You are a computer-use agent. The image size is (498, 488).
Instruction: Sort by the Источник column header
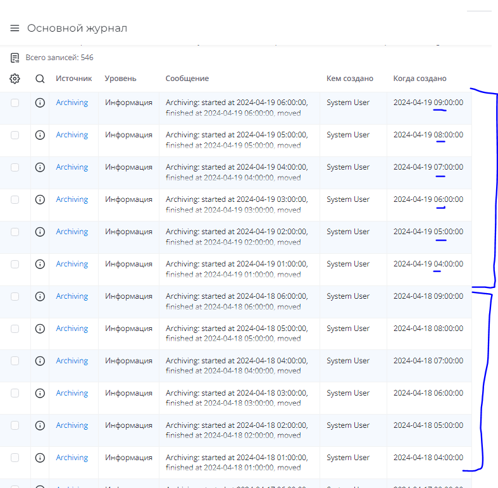(x=73, y=78)
